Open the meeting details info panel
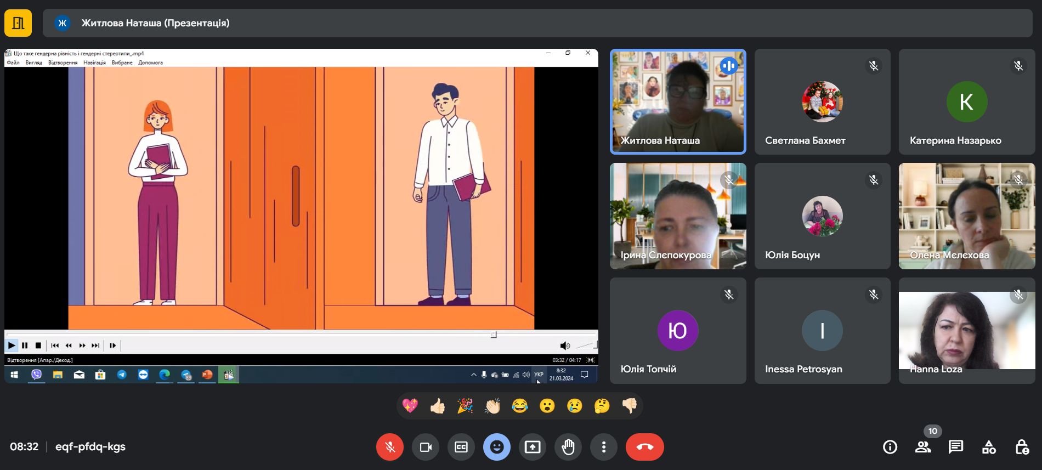Screen dimensions: 1042x470 tap(890, 447)
